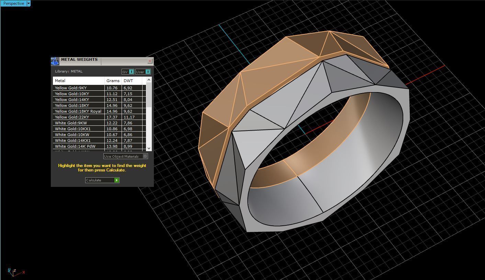Open the Perspective viewport dropdown arrow
Image resolution: width=485 pixels, height=280 pixels.
point(29,3)
